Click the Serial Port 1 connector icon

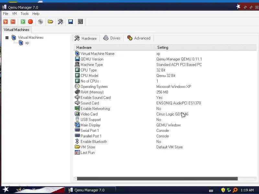coord(77,130)
